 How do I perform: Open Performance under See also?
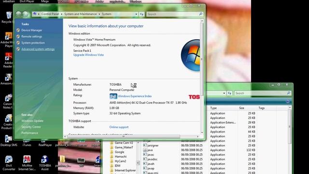tap(30, 133)
